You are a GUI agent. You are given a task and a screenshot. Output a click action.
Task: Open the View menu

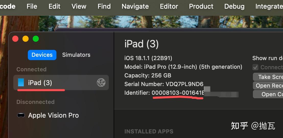point(79,6)
